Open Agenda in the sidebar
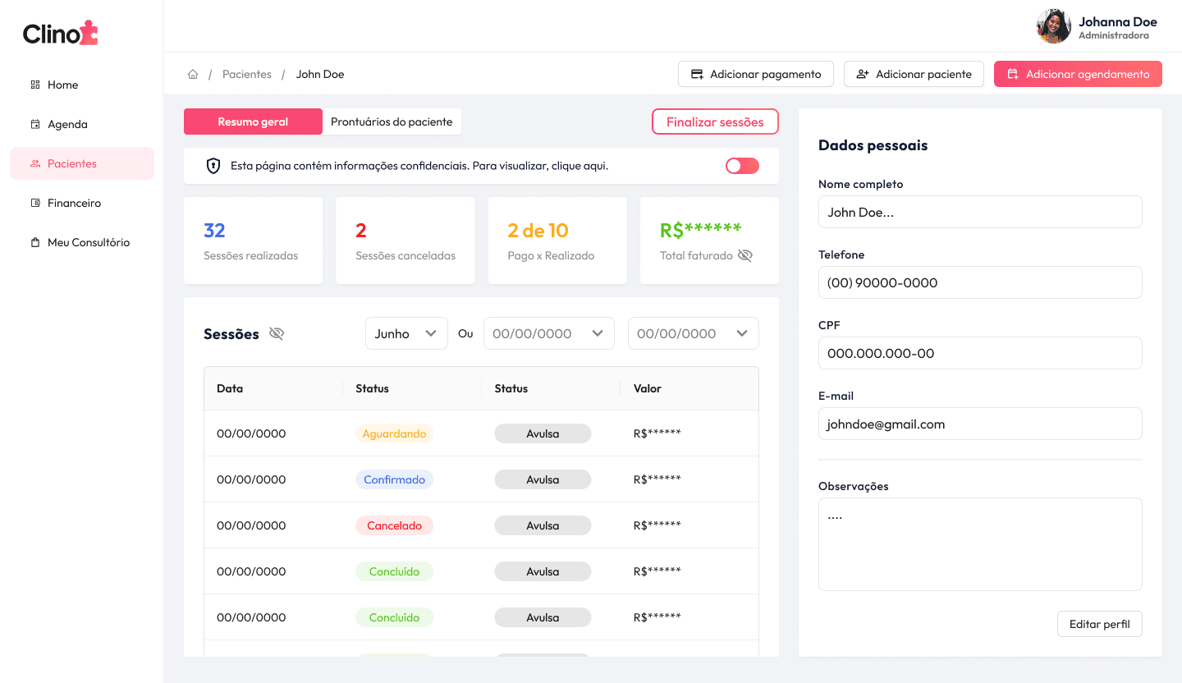The image size is (1182, 683). [x=67, y=124]
